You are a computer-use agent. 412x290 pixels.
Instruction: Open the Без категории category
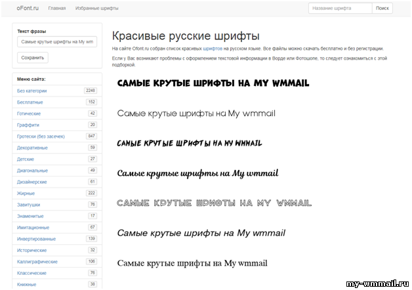tap(31, 91)
